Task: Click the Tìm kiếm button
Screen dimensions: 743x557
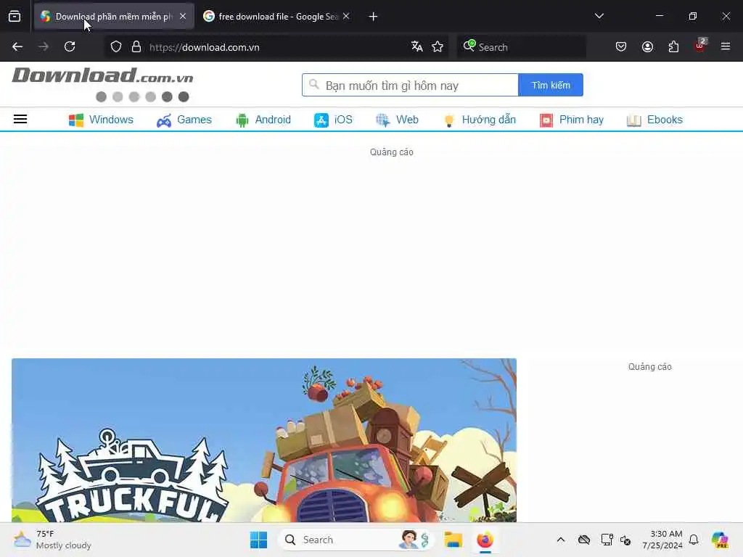Action: click(x=551, y=86)
